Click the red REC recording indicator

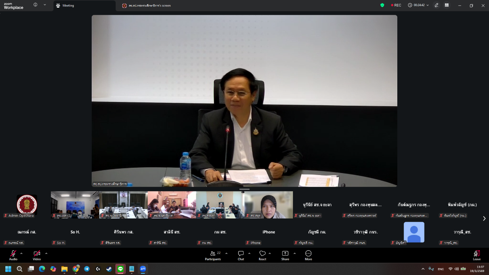[x=396, y=5]
